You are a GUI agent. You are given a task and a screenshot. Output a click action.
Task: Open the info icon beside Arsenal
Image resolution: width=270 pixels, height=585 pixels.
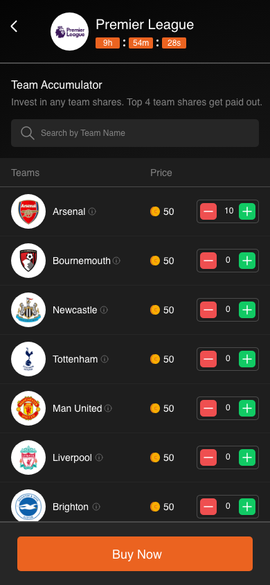click(92, 211)
